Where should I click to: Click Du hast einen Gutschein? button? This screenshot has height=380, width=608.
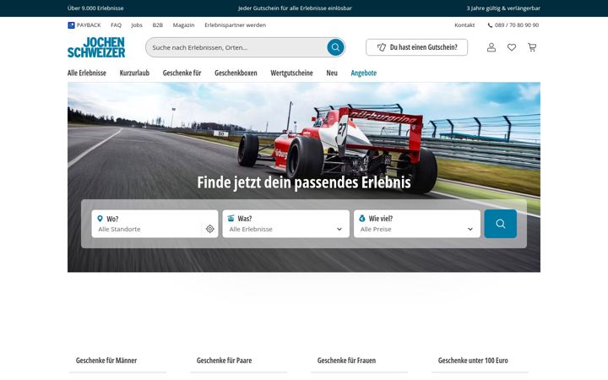[x=417, y=47]
